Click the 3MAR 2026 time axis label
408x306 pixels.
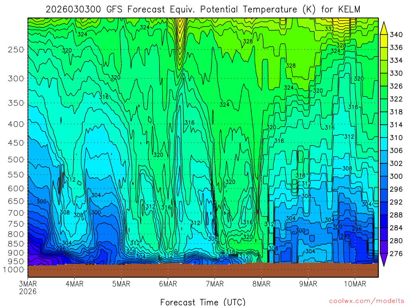click(28, 287)
